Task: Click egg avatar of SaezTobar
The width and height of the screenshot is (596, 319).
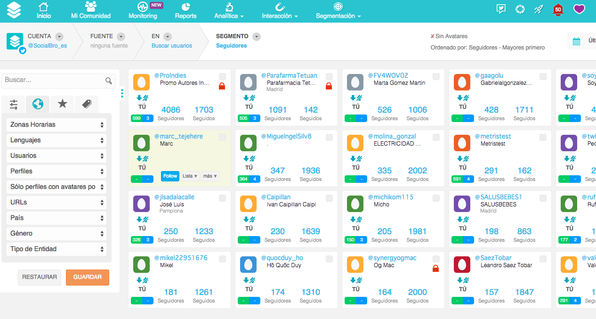Action: coord(462,264)
